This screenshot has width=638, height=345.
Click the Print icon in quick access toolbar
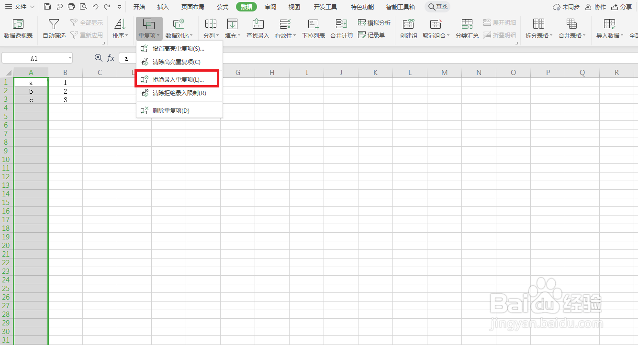71,7
